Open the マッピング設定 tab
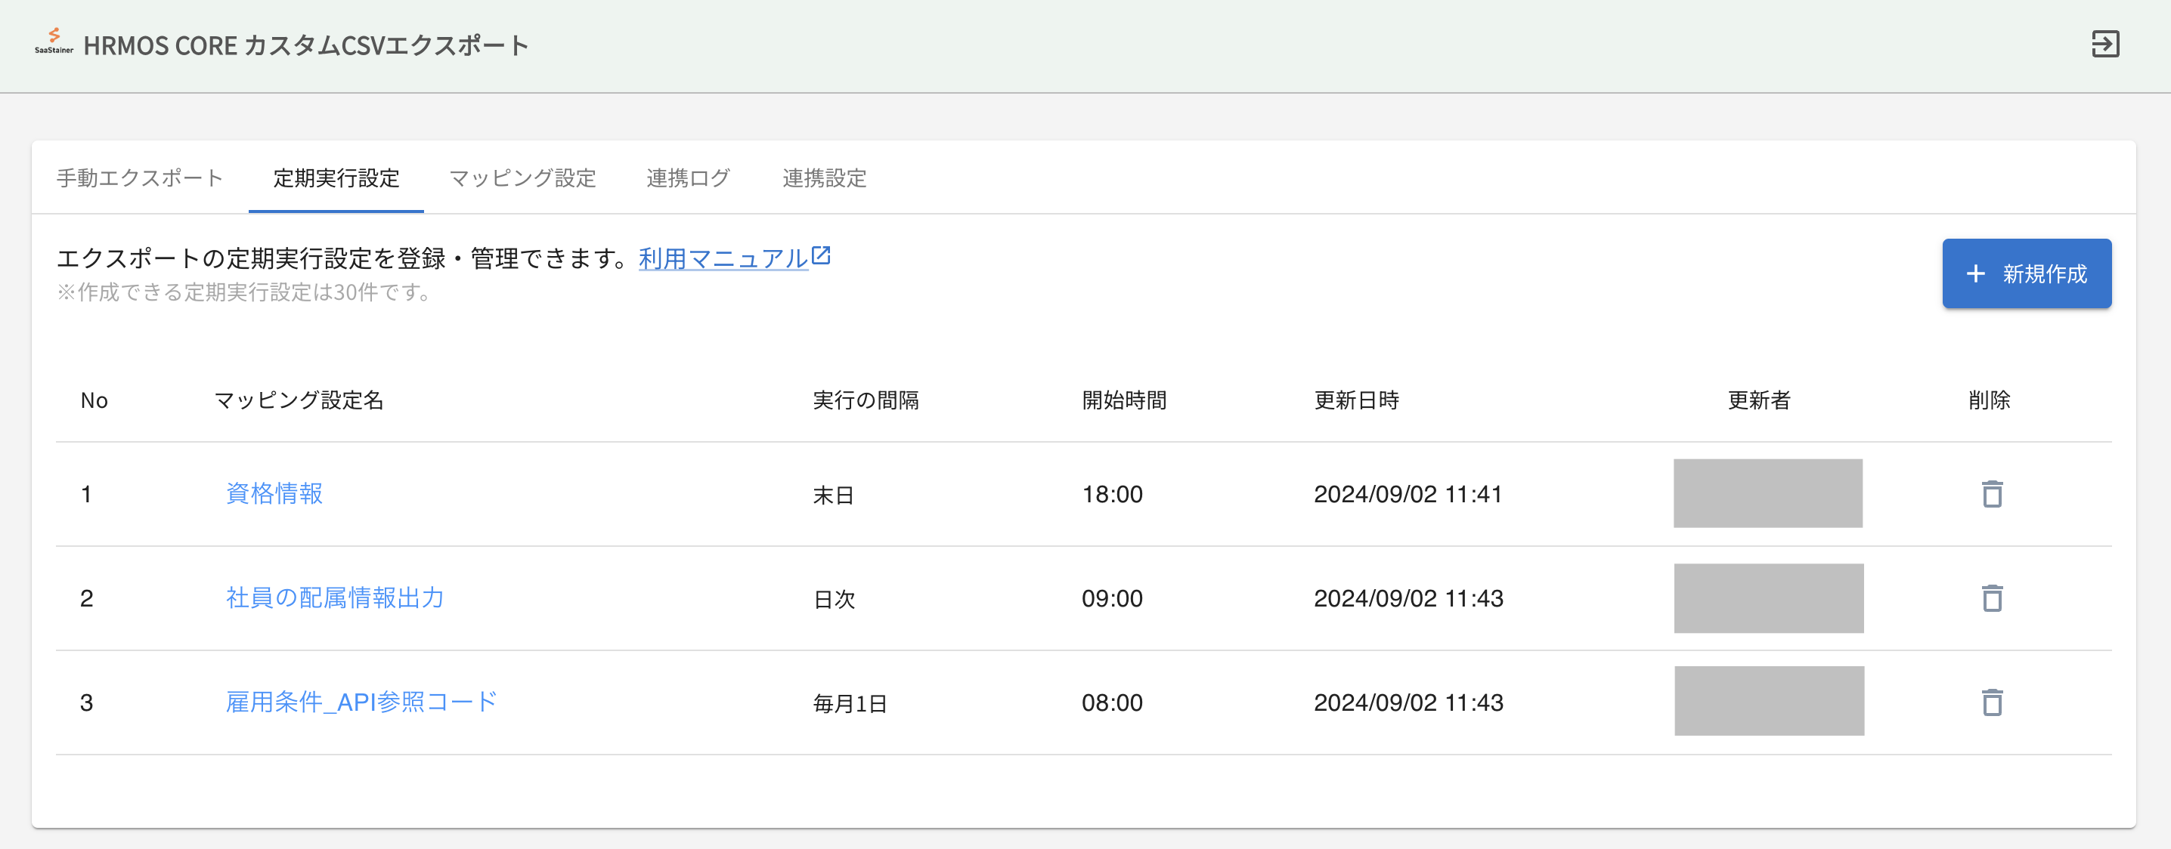Viewport: 2171px width, 849px height. pyautogui.click(x=523, y=178)
